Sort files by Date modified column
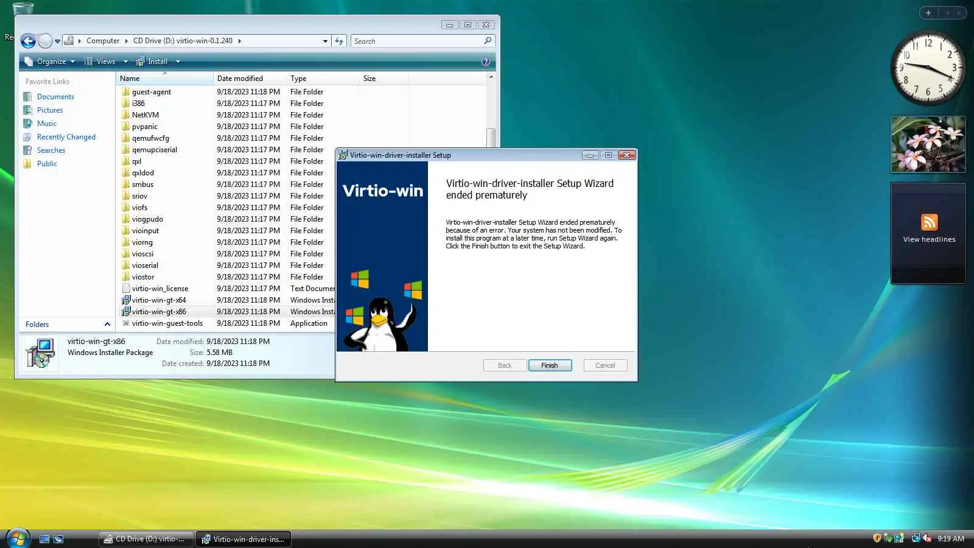Viewport: 974px width, 548px height. click(x=250, y=79)
